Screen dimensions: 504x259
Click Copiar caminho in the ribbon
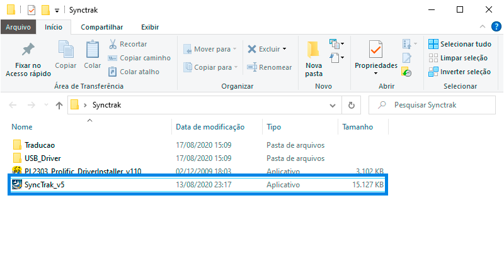pyautogui.click(x=139, y=58)
